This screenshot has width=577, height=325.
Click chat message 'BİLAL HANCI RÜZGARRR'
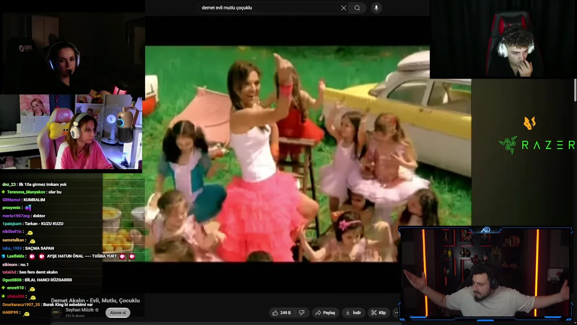pos(49,280)
